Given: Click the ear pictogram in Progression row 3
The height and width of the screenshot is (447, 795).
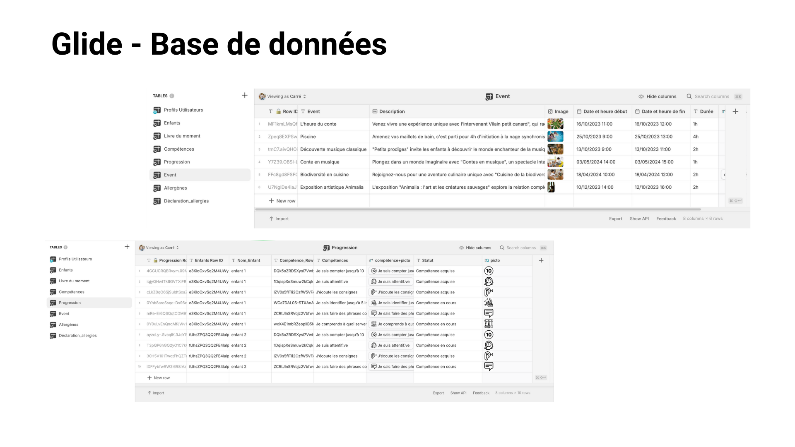Looking at the screenshot, I should (x=489, y=292).
